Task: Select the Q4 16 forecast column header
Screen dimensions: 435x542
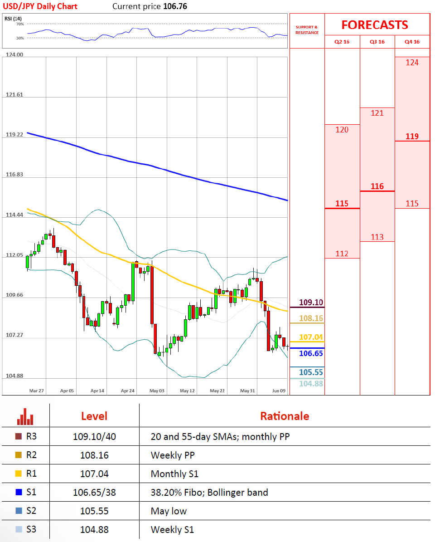Action: coord(412,42)
